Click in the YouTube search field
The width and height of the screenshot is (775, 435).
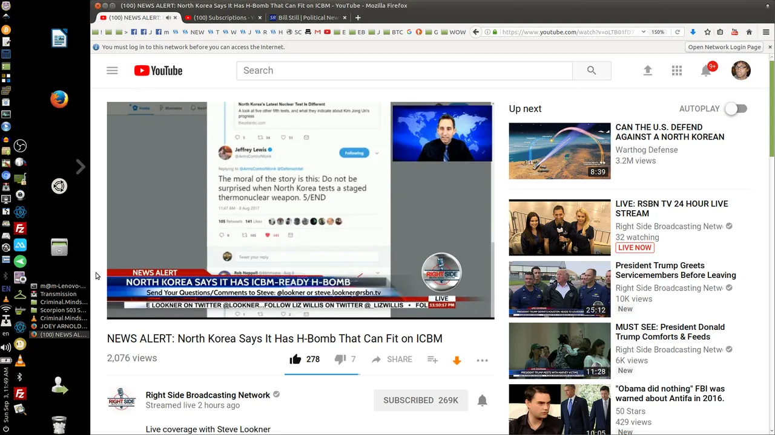pos(404,71)
